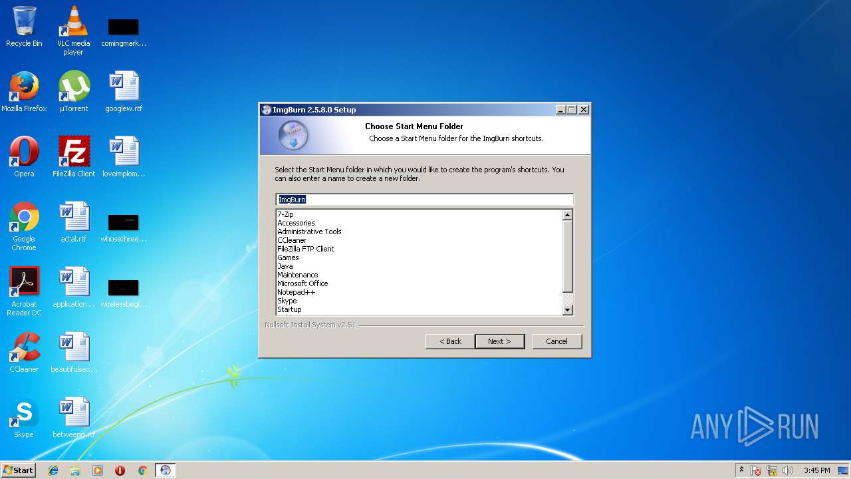This screenshot has height=479, width=851.
Task: Open the Windows Explorer taskbar icon
Action: [x=75, y=470]
